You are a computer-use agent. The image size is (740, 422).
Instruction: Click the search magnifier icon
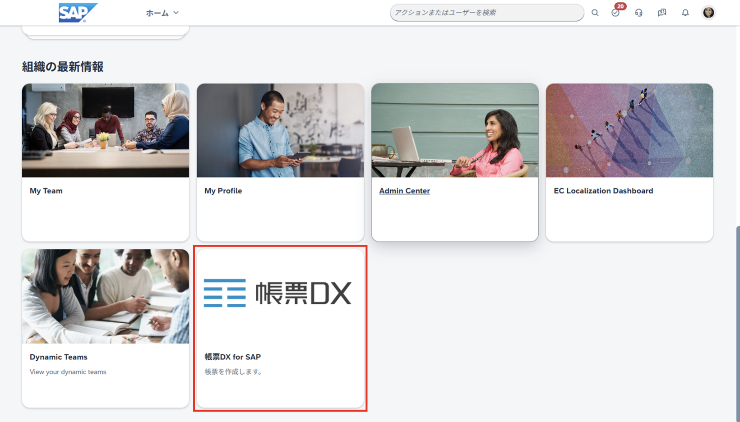point(595,13)
